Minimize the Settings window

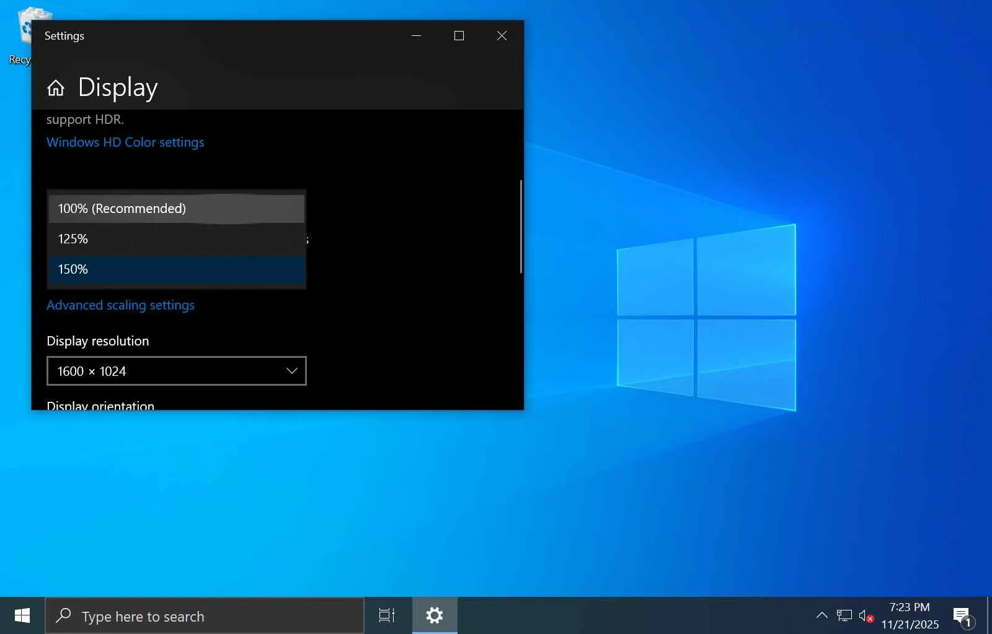click(417, 36)
